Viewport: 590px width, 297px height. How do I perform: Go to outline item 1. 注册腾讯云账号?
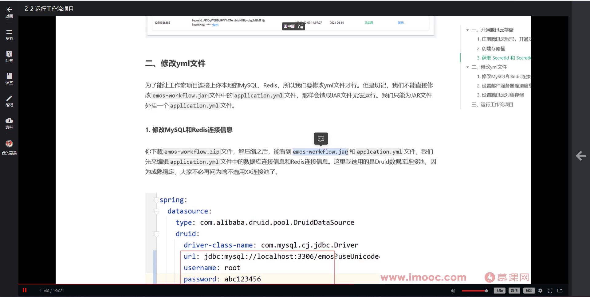(504, 39)
